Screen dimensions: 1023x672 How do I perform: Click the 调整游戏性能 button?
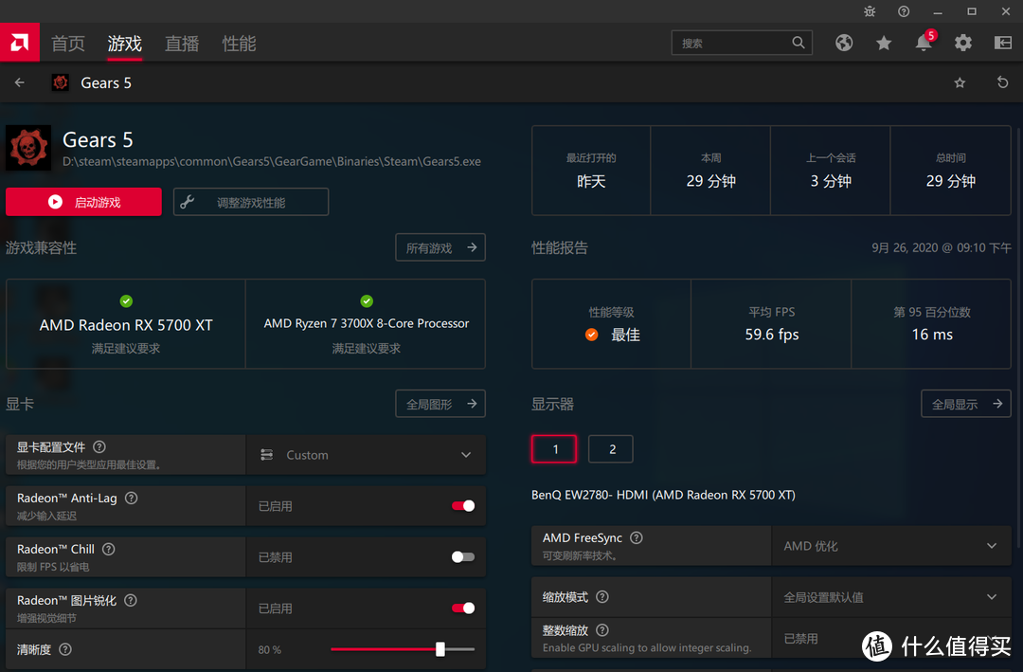251,202
